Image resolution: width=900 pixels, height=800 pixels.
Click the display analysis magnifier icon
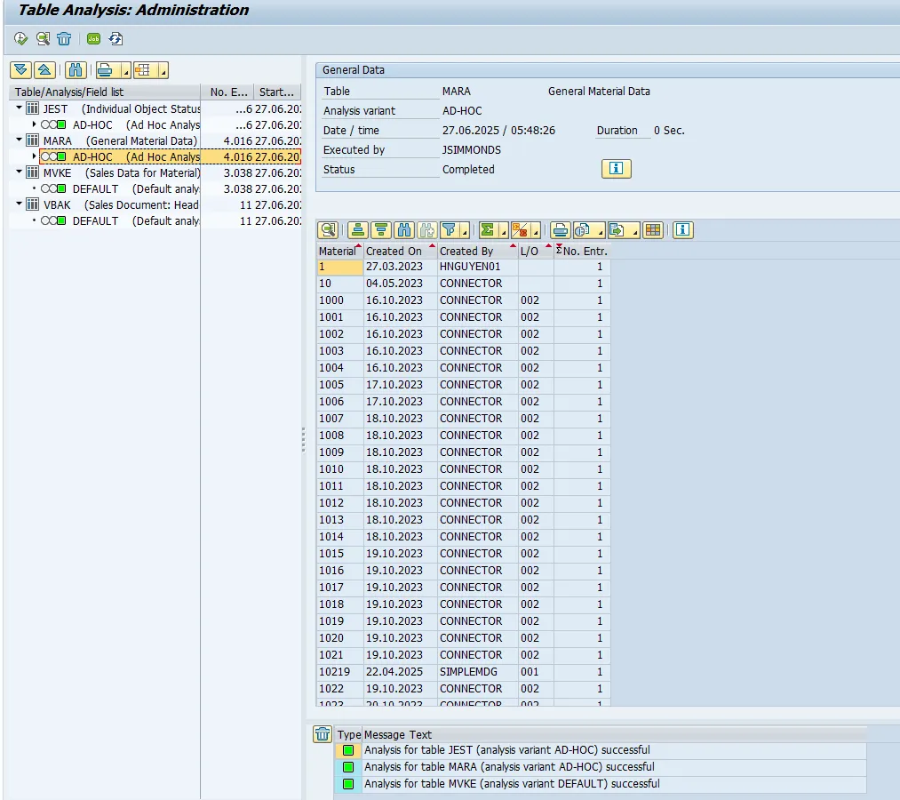(43, 38)
